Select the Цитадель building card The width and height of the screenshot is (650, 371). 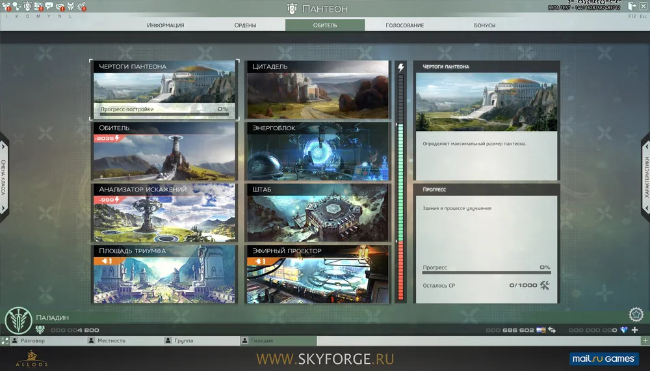(318, 90)
